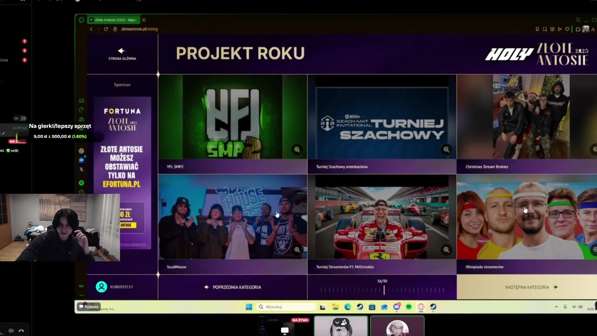Click the KUBOSS3112 user avatar
597x336 pixels.
(101, 287)
